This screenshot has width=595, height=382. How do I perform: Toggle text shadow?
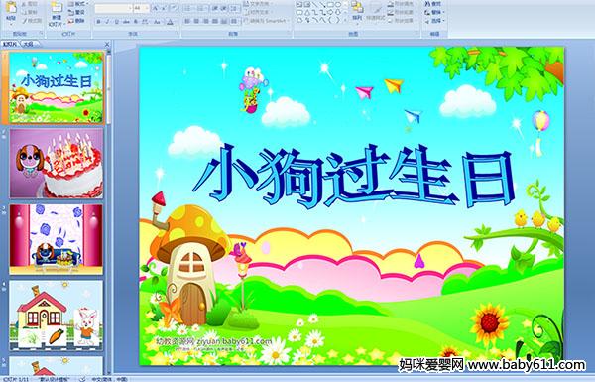click(136, 22)
